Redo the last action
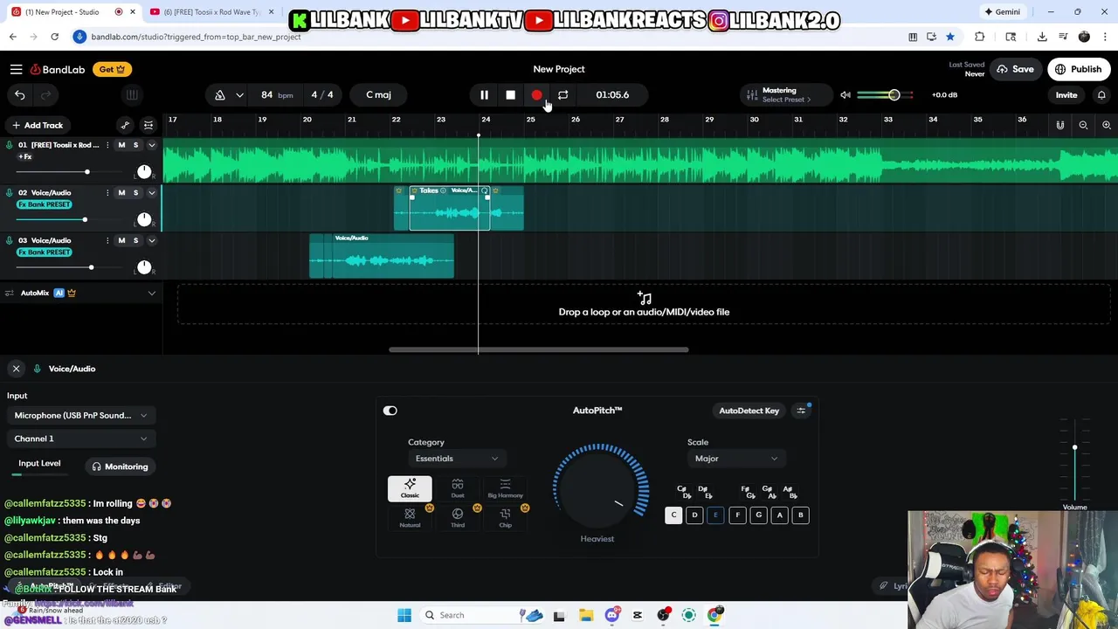 [46, 94]
